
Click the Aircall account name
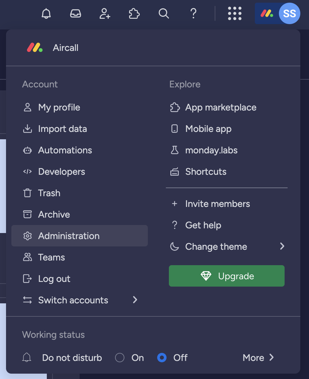66,48
